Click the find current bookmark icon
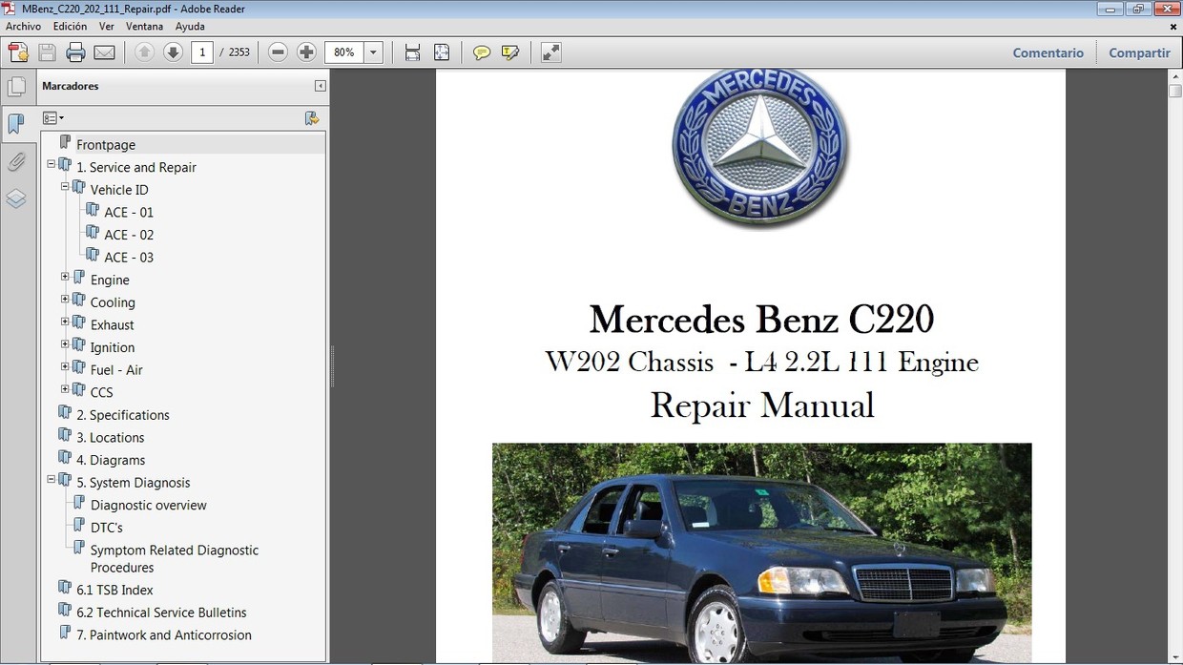The image size is (1183, 665). coord(312,118)
